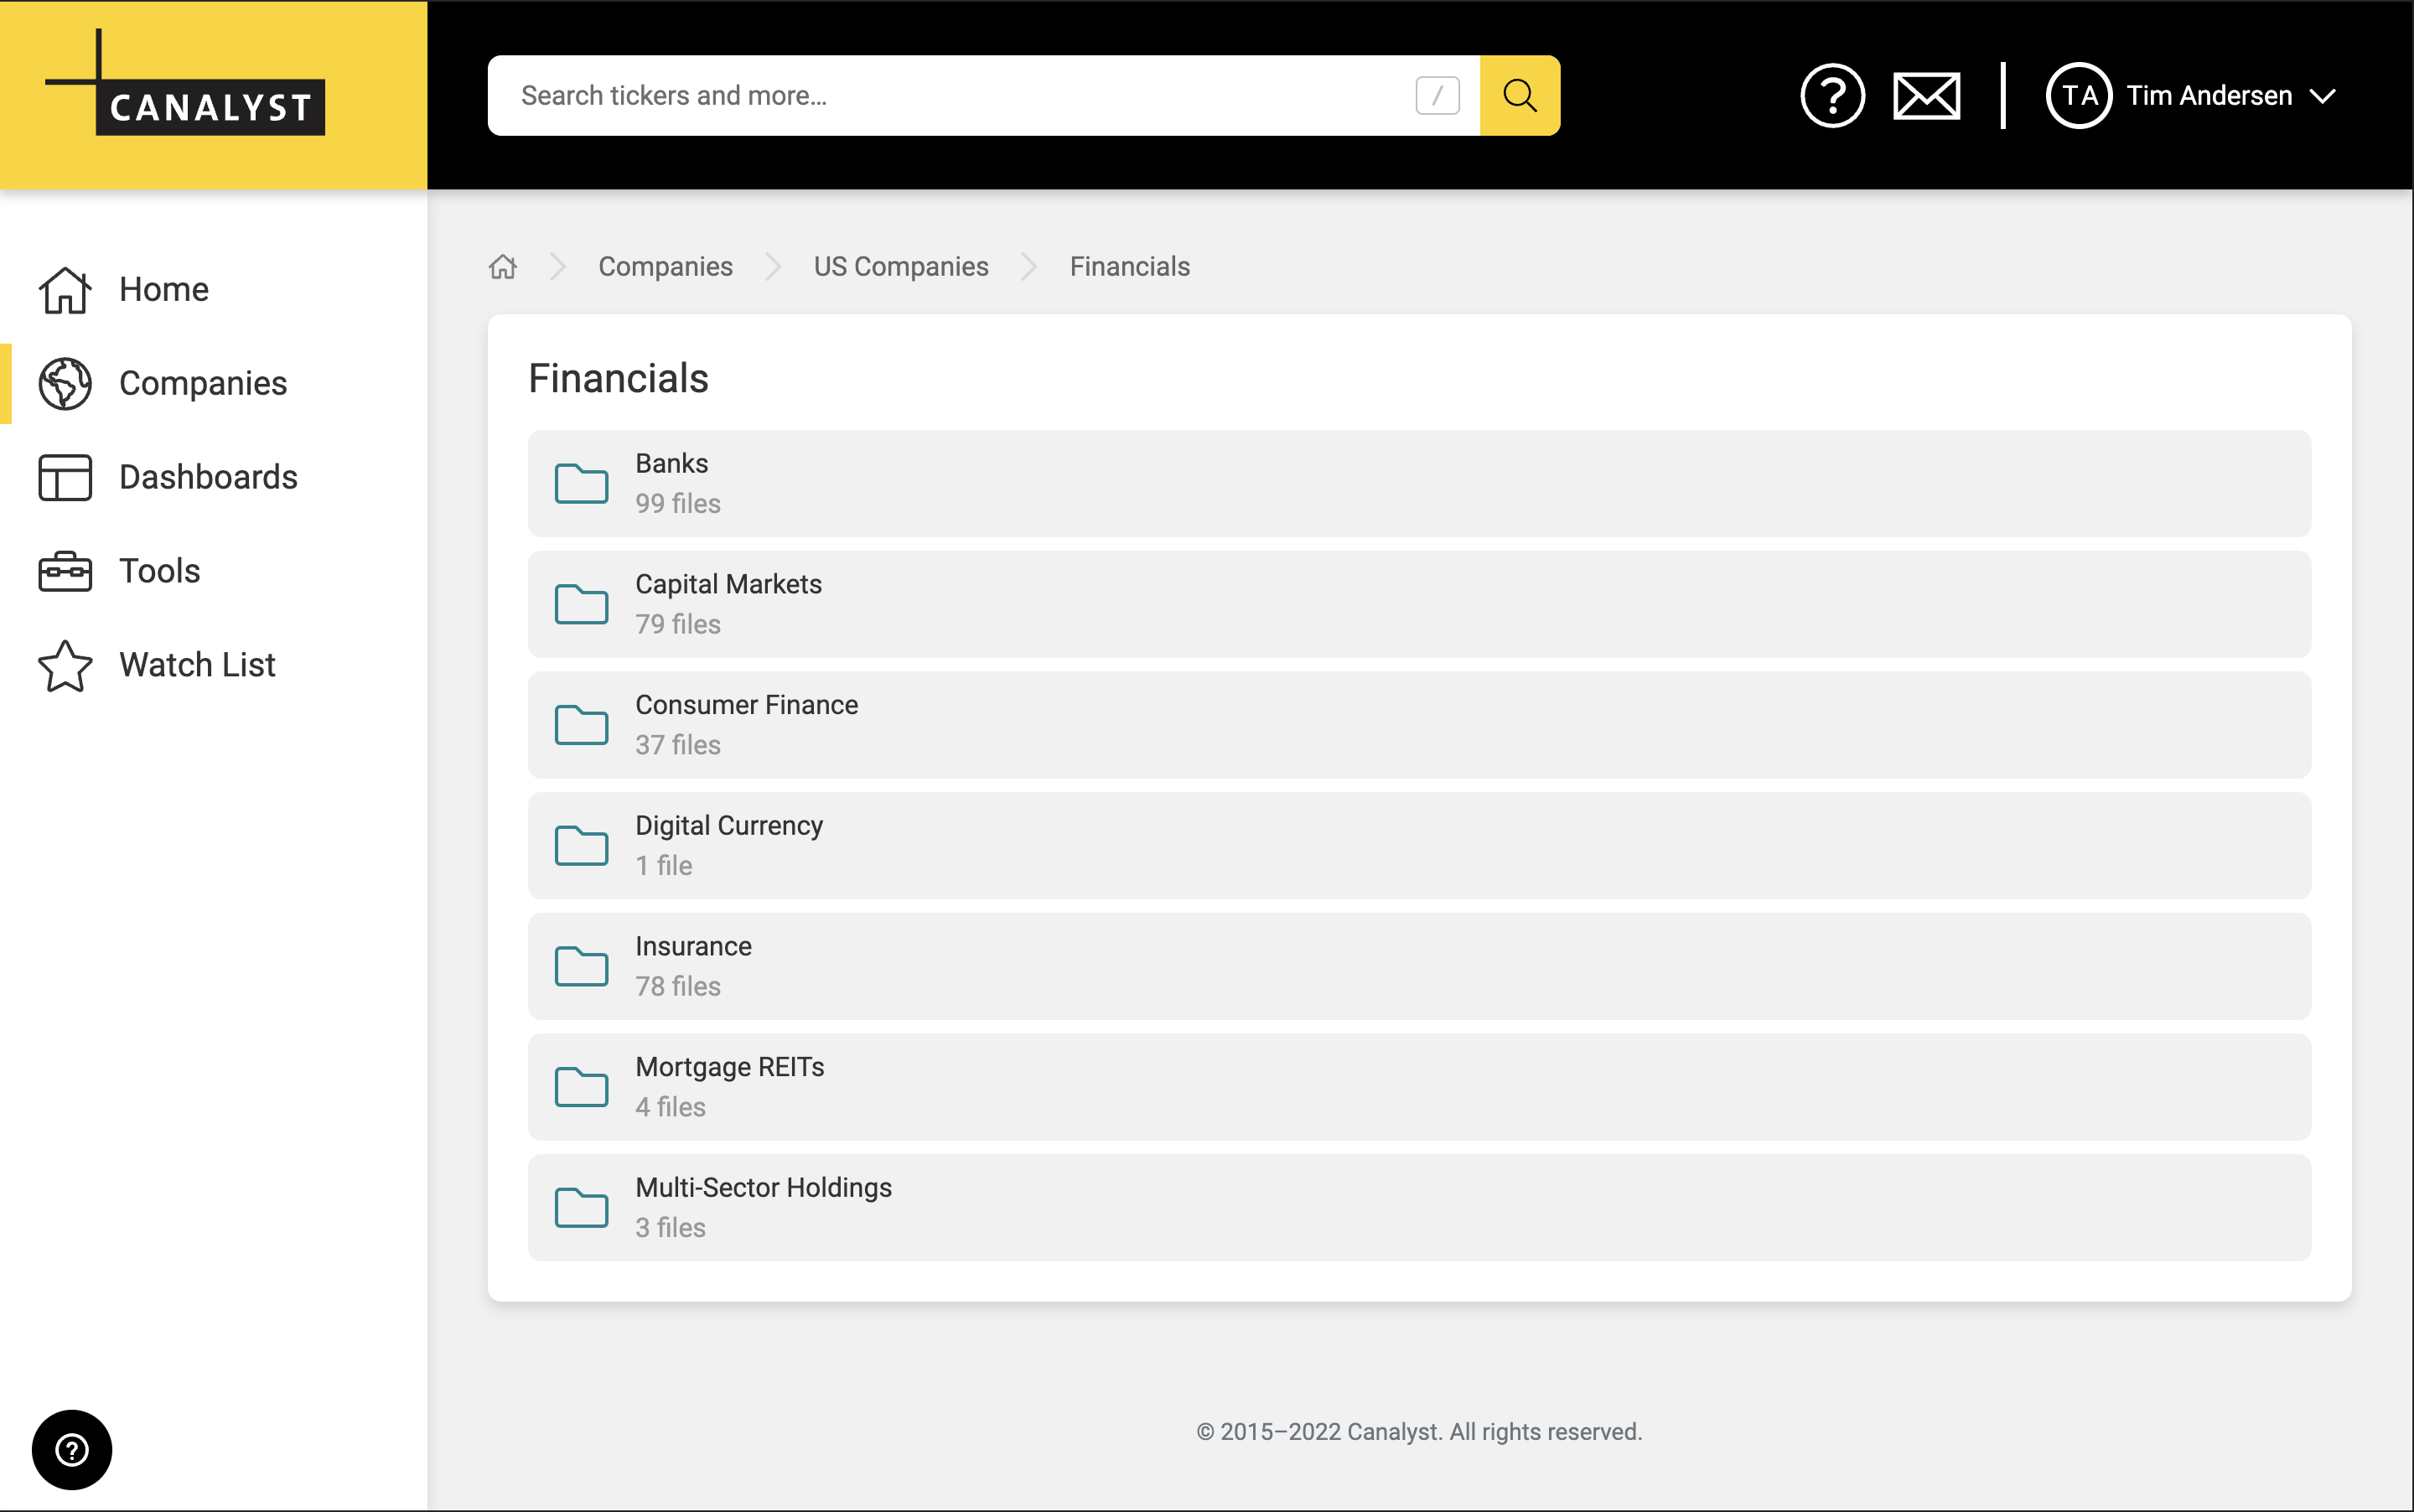Open Watch List in sidebar
This screenshot has width=2414, height=1512.
point(197,665)
